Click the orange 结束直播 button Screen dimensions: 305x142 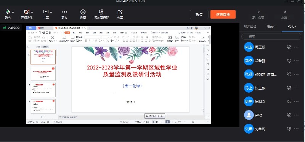[223, 14]
